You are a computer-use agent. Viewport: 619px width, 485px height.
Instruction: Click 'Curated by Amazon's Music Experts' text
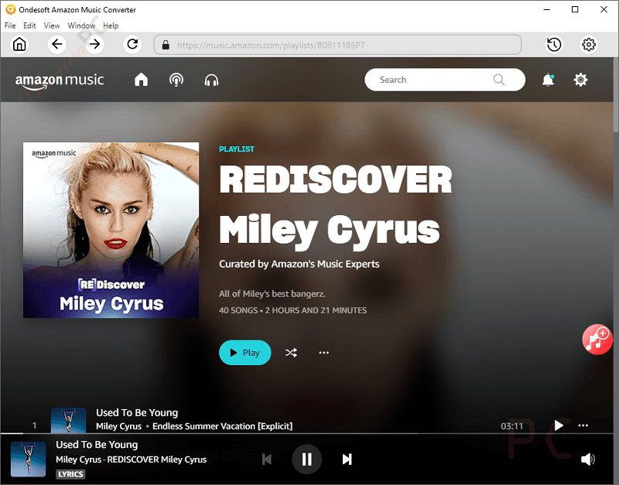[299, 264]
